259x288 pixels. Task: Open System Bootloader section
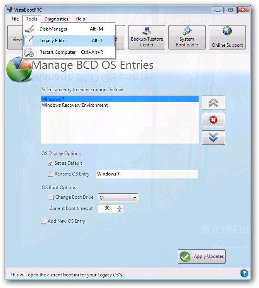pyautogui.click(x=187, y=37)
